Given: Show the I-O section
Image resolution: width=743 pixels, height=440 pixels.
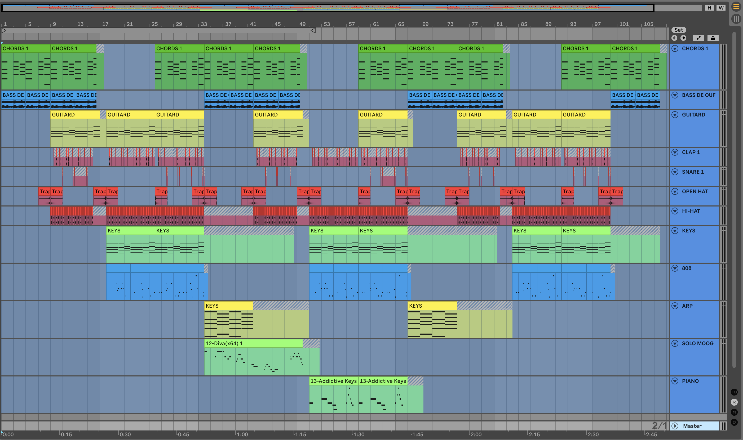Looking at the screenshot, I should tap(734, 392).
